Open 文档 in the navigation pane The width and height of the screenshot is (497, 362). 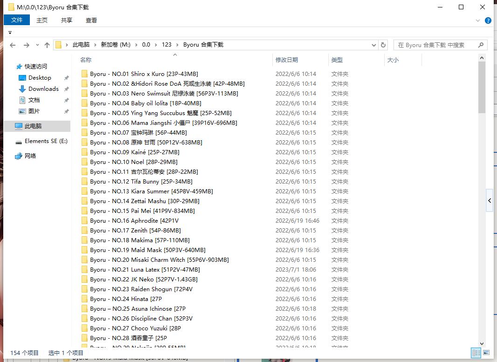[34, 100]
